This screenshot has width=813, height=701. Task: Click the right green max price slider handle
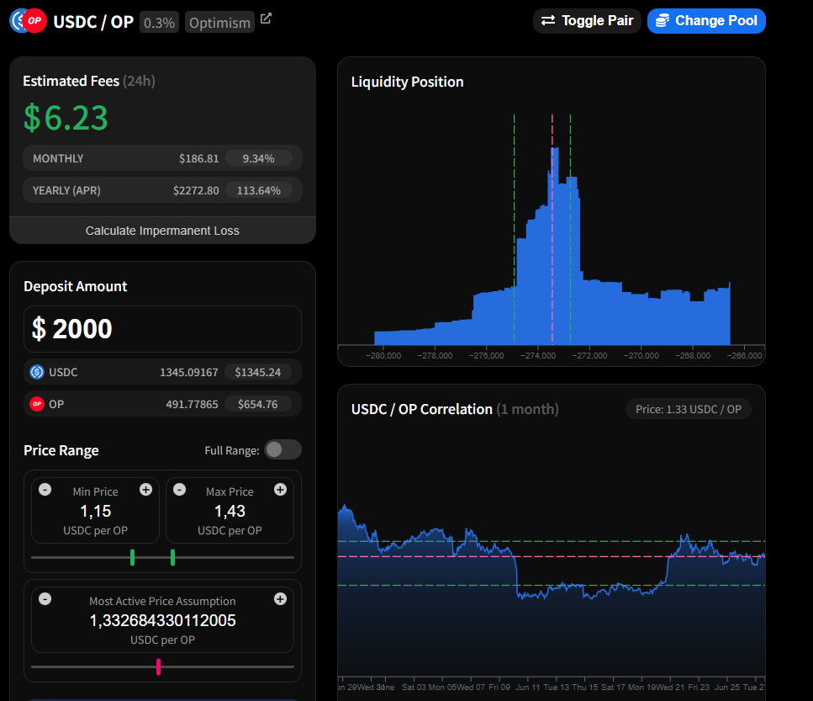click(172, 557)
